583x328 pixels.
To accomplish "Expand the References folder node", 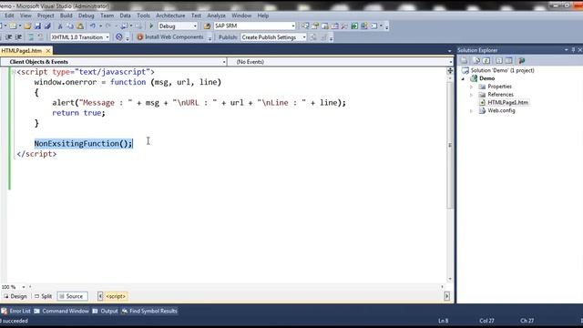I will [472, 95].
